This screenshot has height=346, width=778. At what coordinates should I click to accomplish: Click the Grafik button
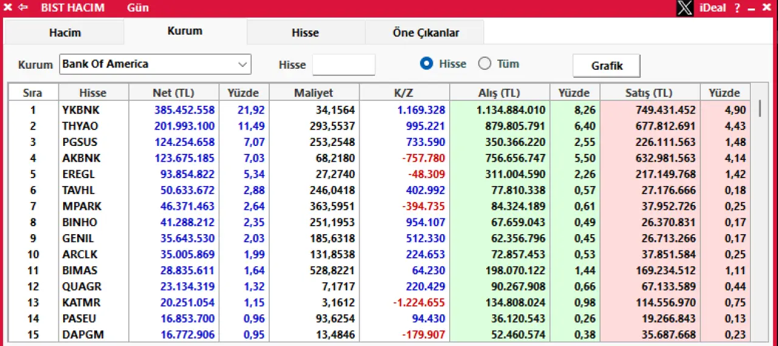(x=607, y=66)
